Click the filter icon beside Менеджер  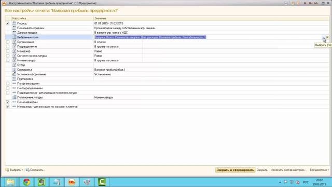pos(14,51)
